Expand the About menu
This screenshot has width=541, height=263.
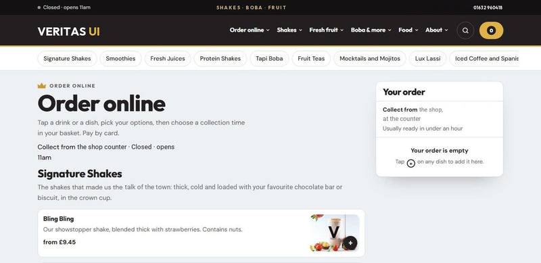[436, 30]
